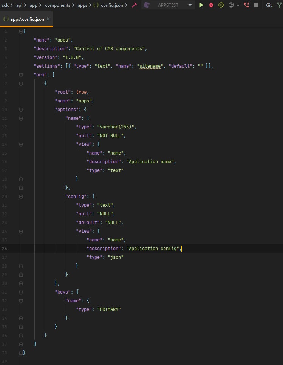This screenshot has width=283, height=365.
Task: Click line number 26 in the gutter
Action: (5, 249)
